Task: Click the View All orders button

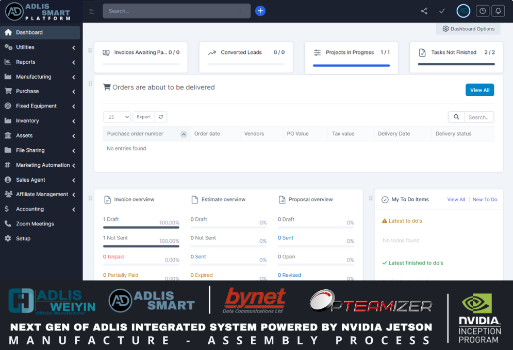Action: [479, 90]
